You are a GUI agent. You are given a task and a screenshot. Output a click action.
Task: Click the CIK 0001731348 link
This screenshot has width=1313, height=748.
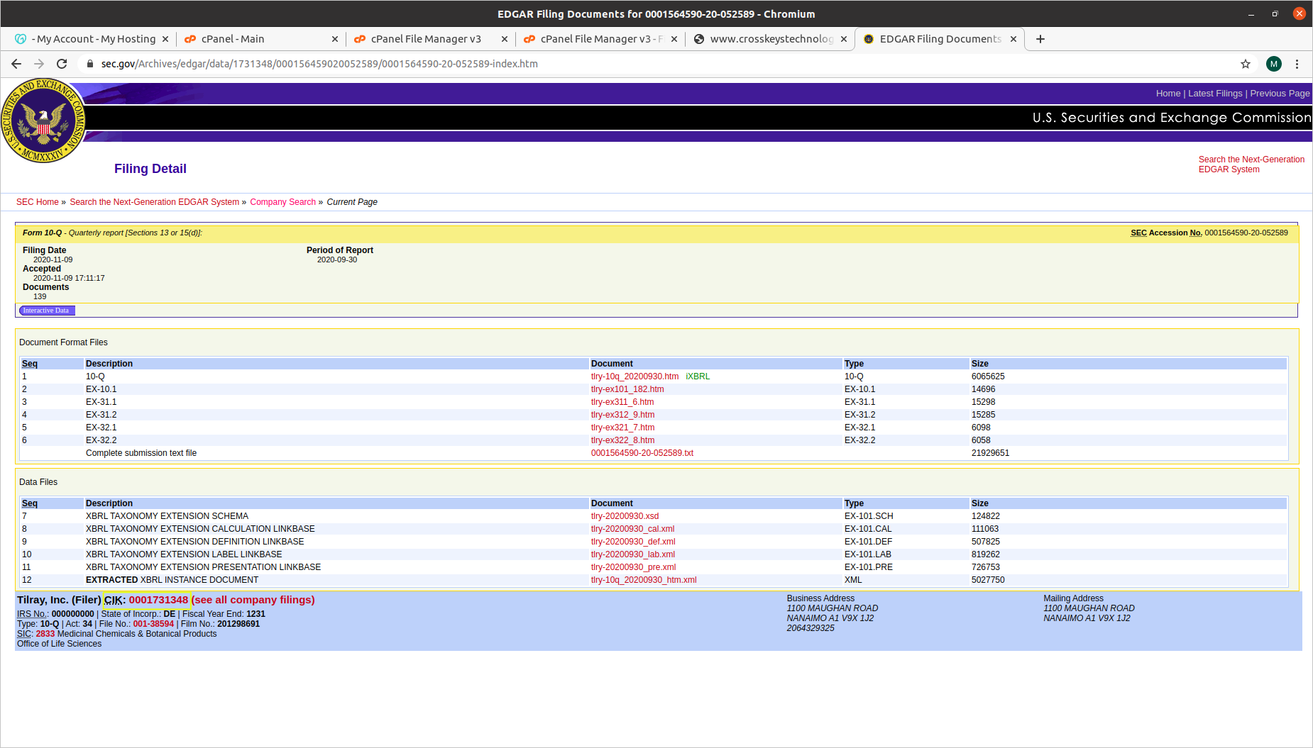pos(158,600)
